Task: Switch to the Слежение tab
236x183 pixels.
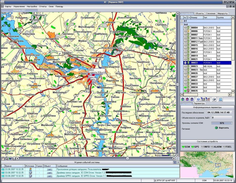Action: pos(211,13)
